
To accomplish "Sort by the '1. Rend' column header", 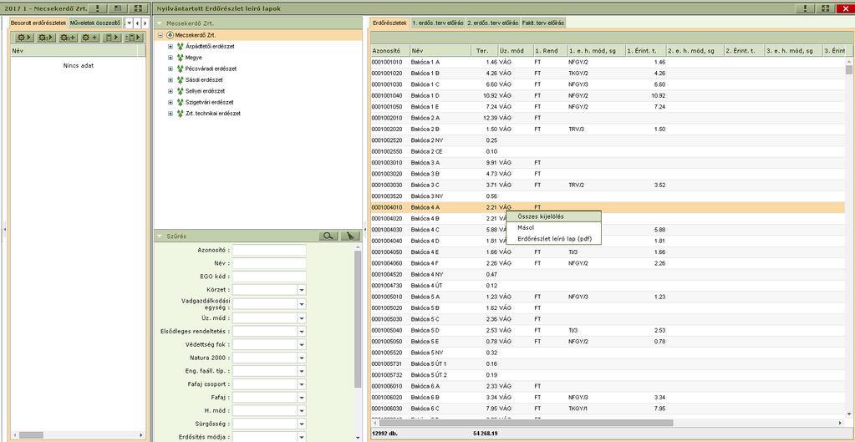I will coord(550,51).
